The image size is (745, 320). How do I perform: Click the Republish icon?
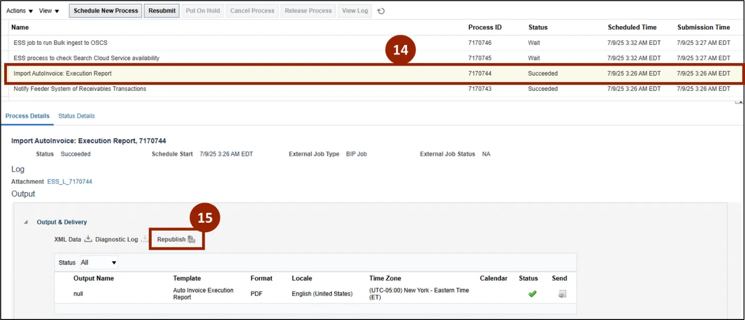191,240
